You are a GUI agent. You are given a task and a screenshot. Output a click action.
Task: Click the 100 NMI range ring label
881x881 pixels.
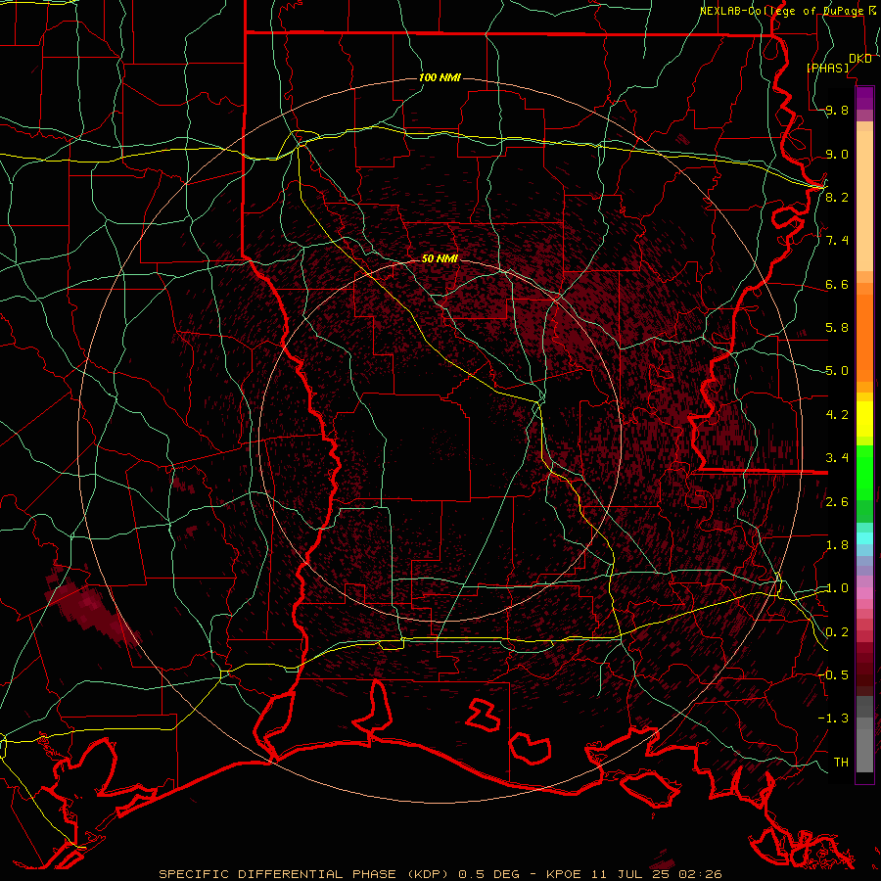[x=440, y=77]
